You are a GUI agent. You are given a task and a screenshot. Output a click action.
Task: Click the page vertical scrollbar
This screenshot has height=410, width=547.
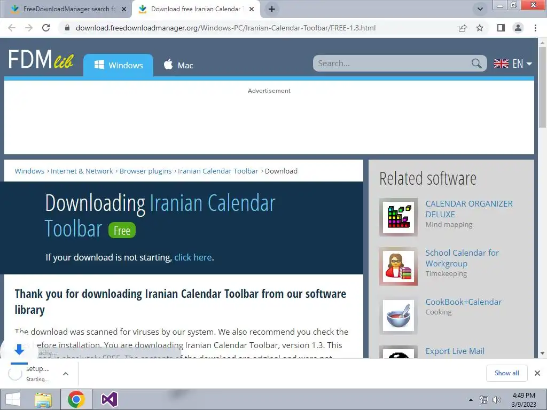(542, 87)
